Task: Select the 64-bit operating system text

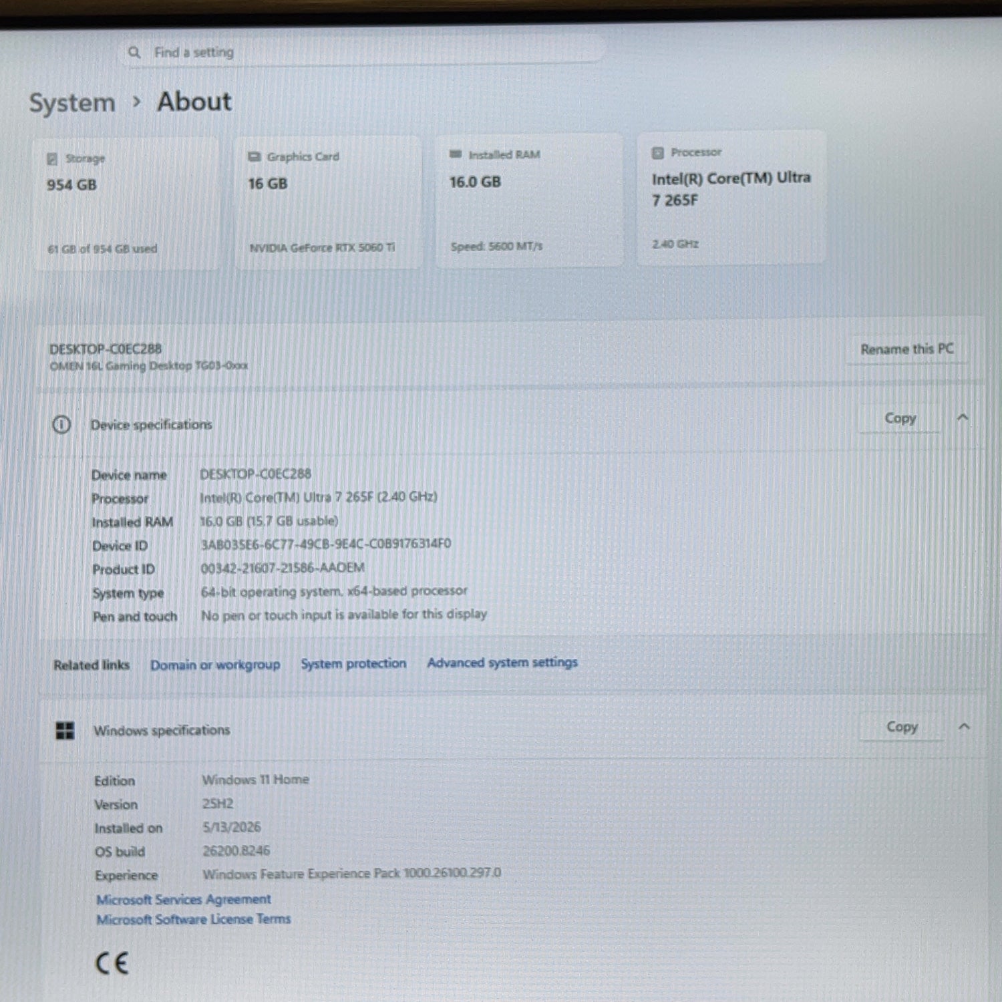Action: pyautogui.click(x=334, y=591)
